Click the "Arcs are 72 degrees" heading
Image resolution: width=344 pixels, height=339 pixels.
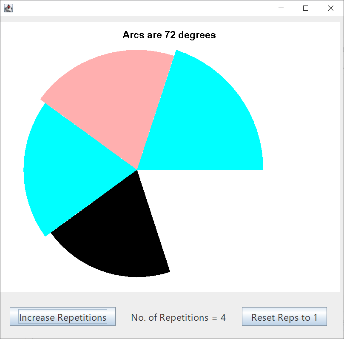pos(169,35)
